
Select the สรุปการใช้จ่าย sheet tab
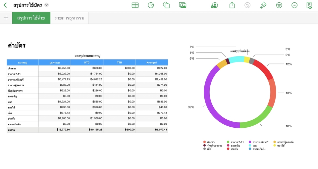[31, 18]
